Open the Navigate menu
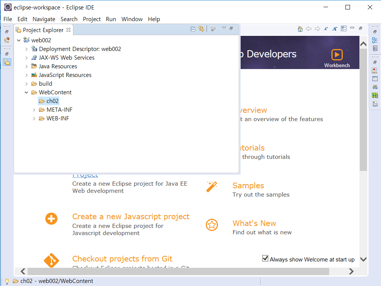 pos(44,19)
